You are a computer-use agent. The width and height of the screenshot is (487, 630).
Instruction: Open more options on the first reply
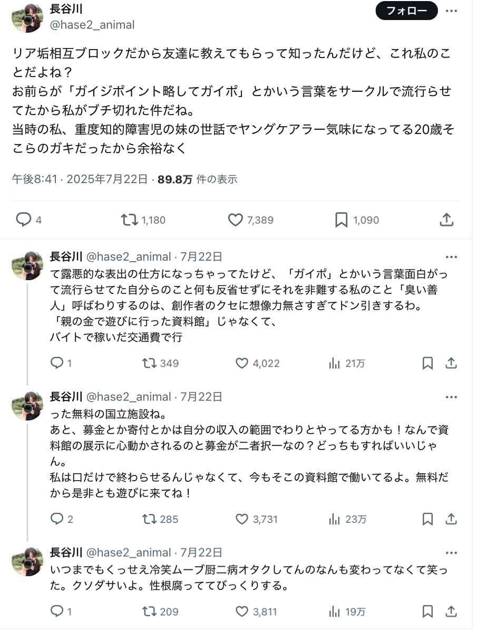451,257
